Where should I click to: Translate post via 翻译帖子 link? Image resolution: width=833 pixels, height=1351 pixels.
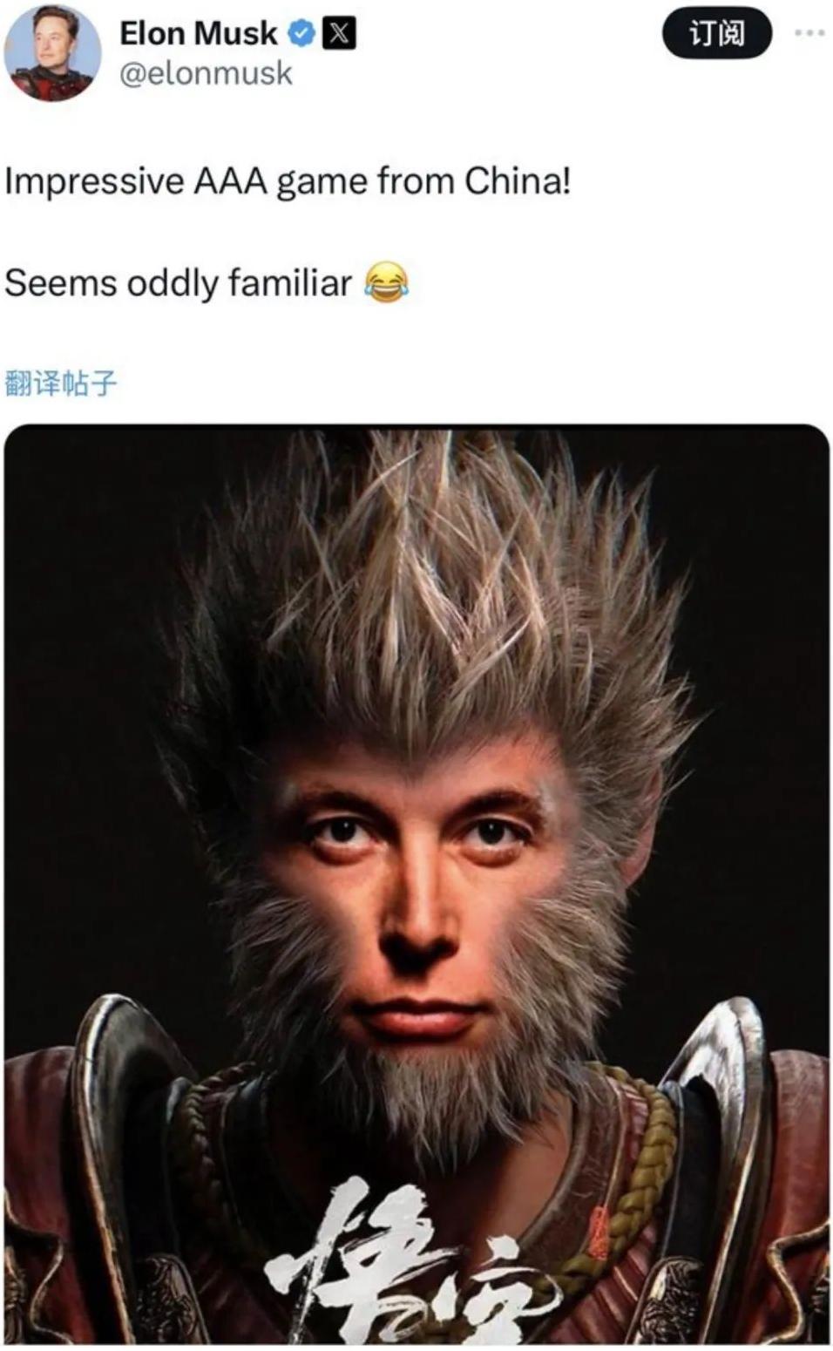click(60, 383)
